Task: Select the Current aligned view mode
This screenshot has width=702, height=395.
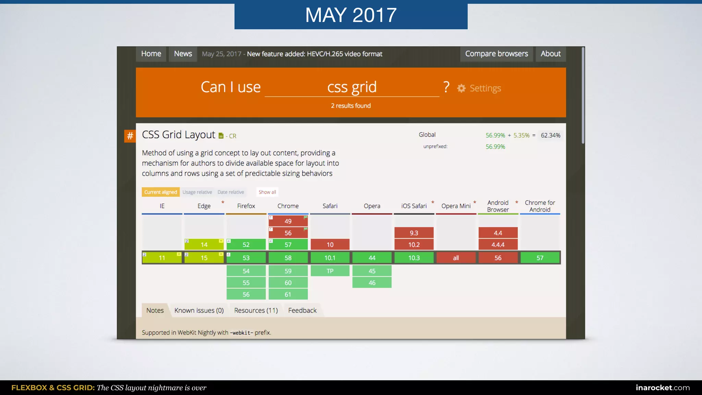Action: click(160, 192)
